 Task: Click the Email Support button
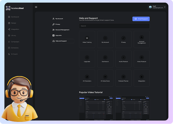click(x=141, y=19)
